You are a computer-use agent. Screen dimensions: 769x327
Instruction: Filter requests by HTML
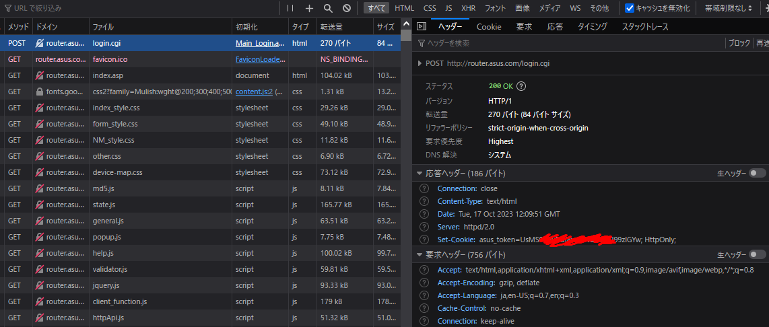(x=405, y=8)
